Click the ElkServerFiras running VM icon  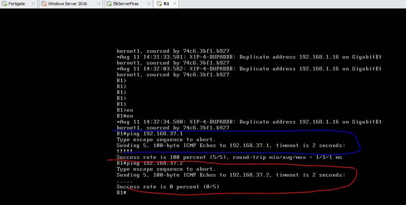[x=109, y=4]
